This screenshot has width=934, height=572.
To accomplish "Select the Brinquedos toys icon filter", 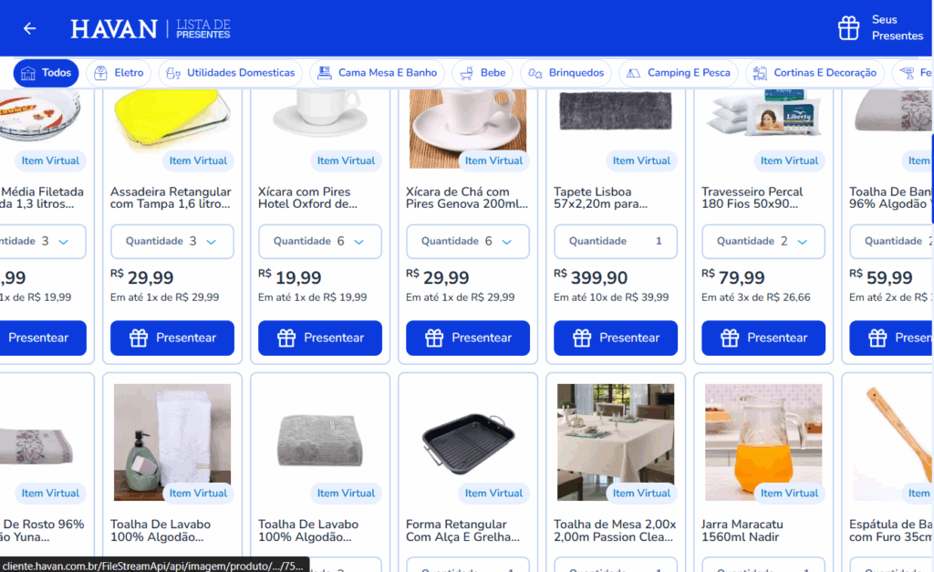I will 534,73.
